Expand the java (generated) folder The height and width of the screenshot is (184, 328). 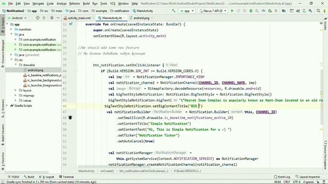point(11,55)
